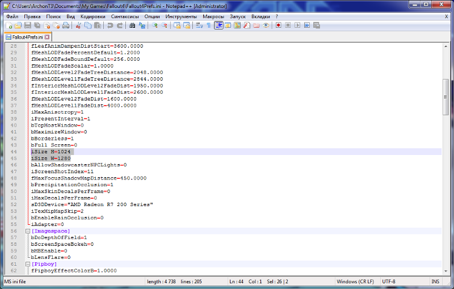The image size is (454, 289).
Task: Open the Макросы menu
Action: pyautogui.click(x=213, y=16)
